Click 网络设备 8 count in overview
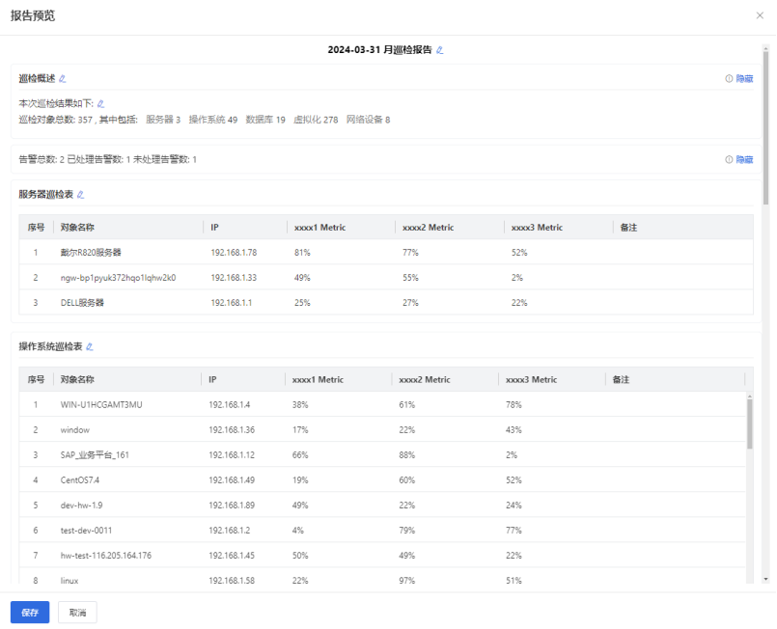 [x=368, y=120]
